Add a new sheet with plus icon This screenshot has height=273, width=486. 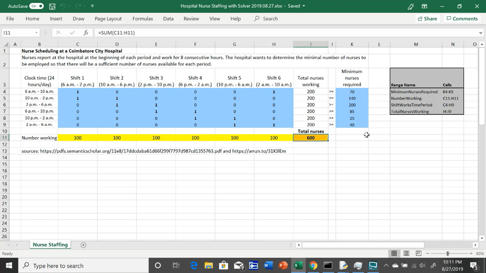tap(84, 245)
